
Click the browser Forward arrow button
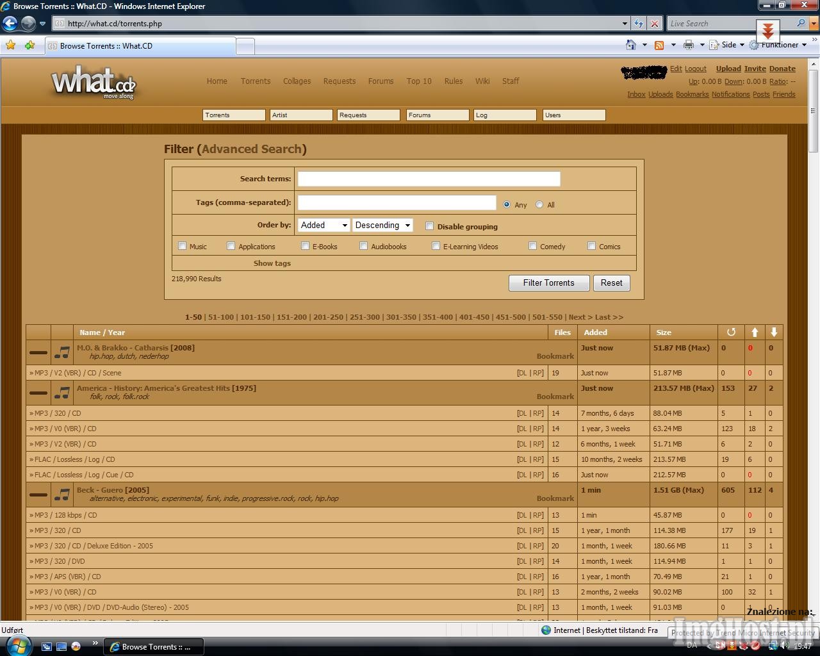pos(28,24)
